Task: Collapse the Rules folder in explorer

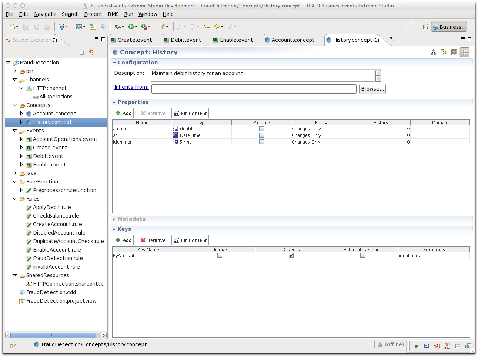Action: coord(15,199)
